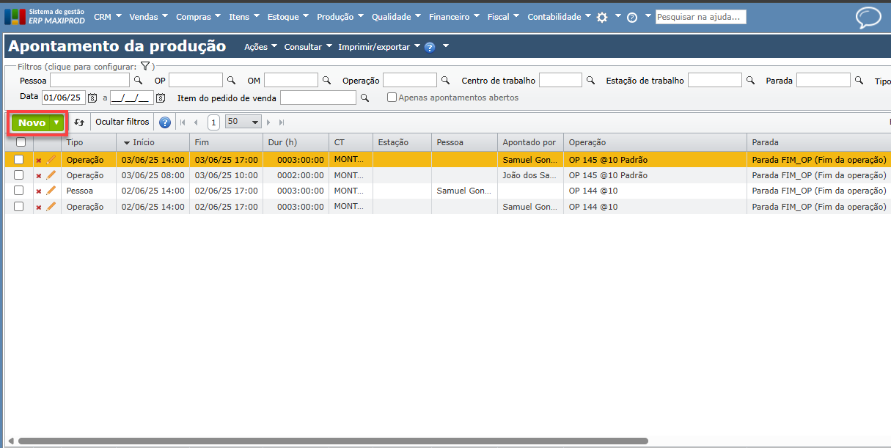Click the blue help icon in grid toolbar
Image resolution: width=891 pixels, height=448 pixels.
(165, 122)
